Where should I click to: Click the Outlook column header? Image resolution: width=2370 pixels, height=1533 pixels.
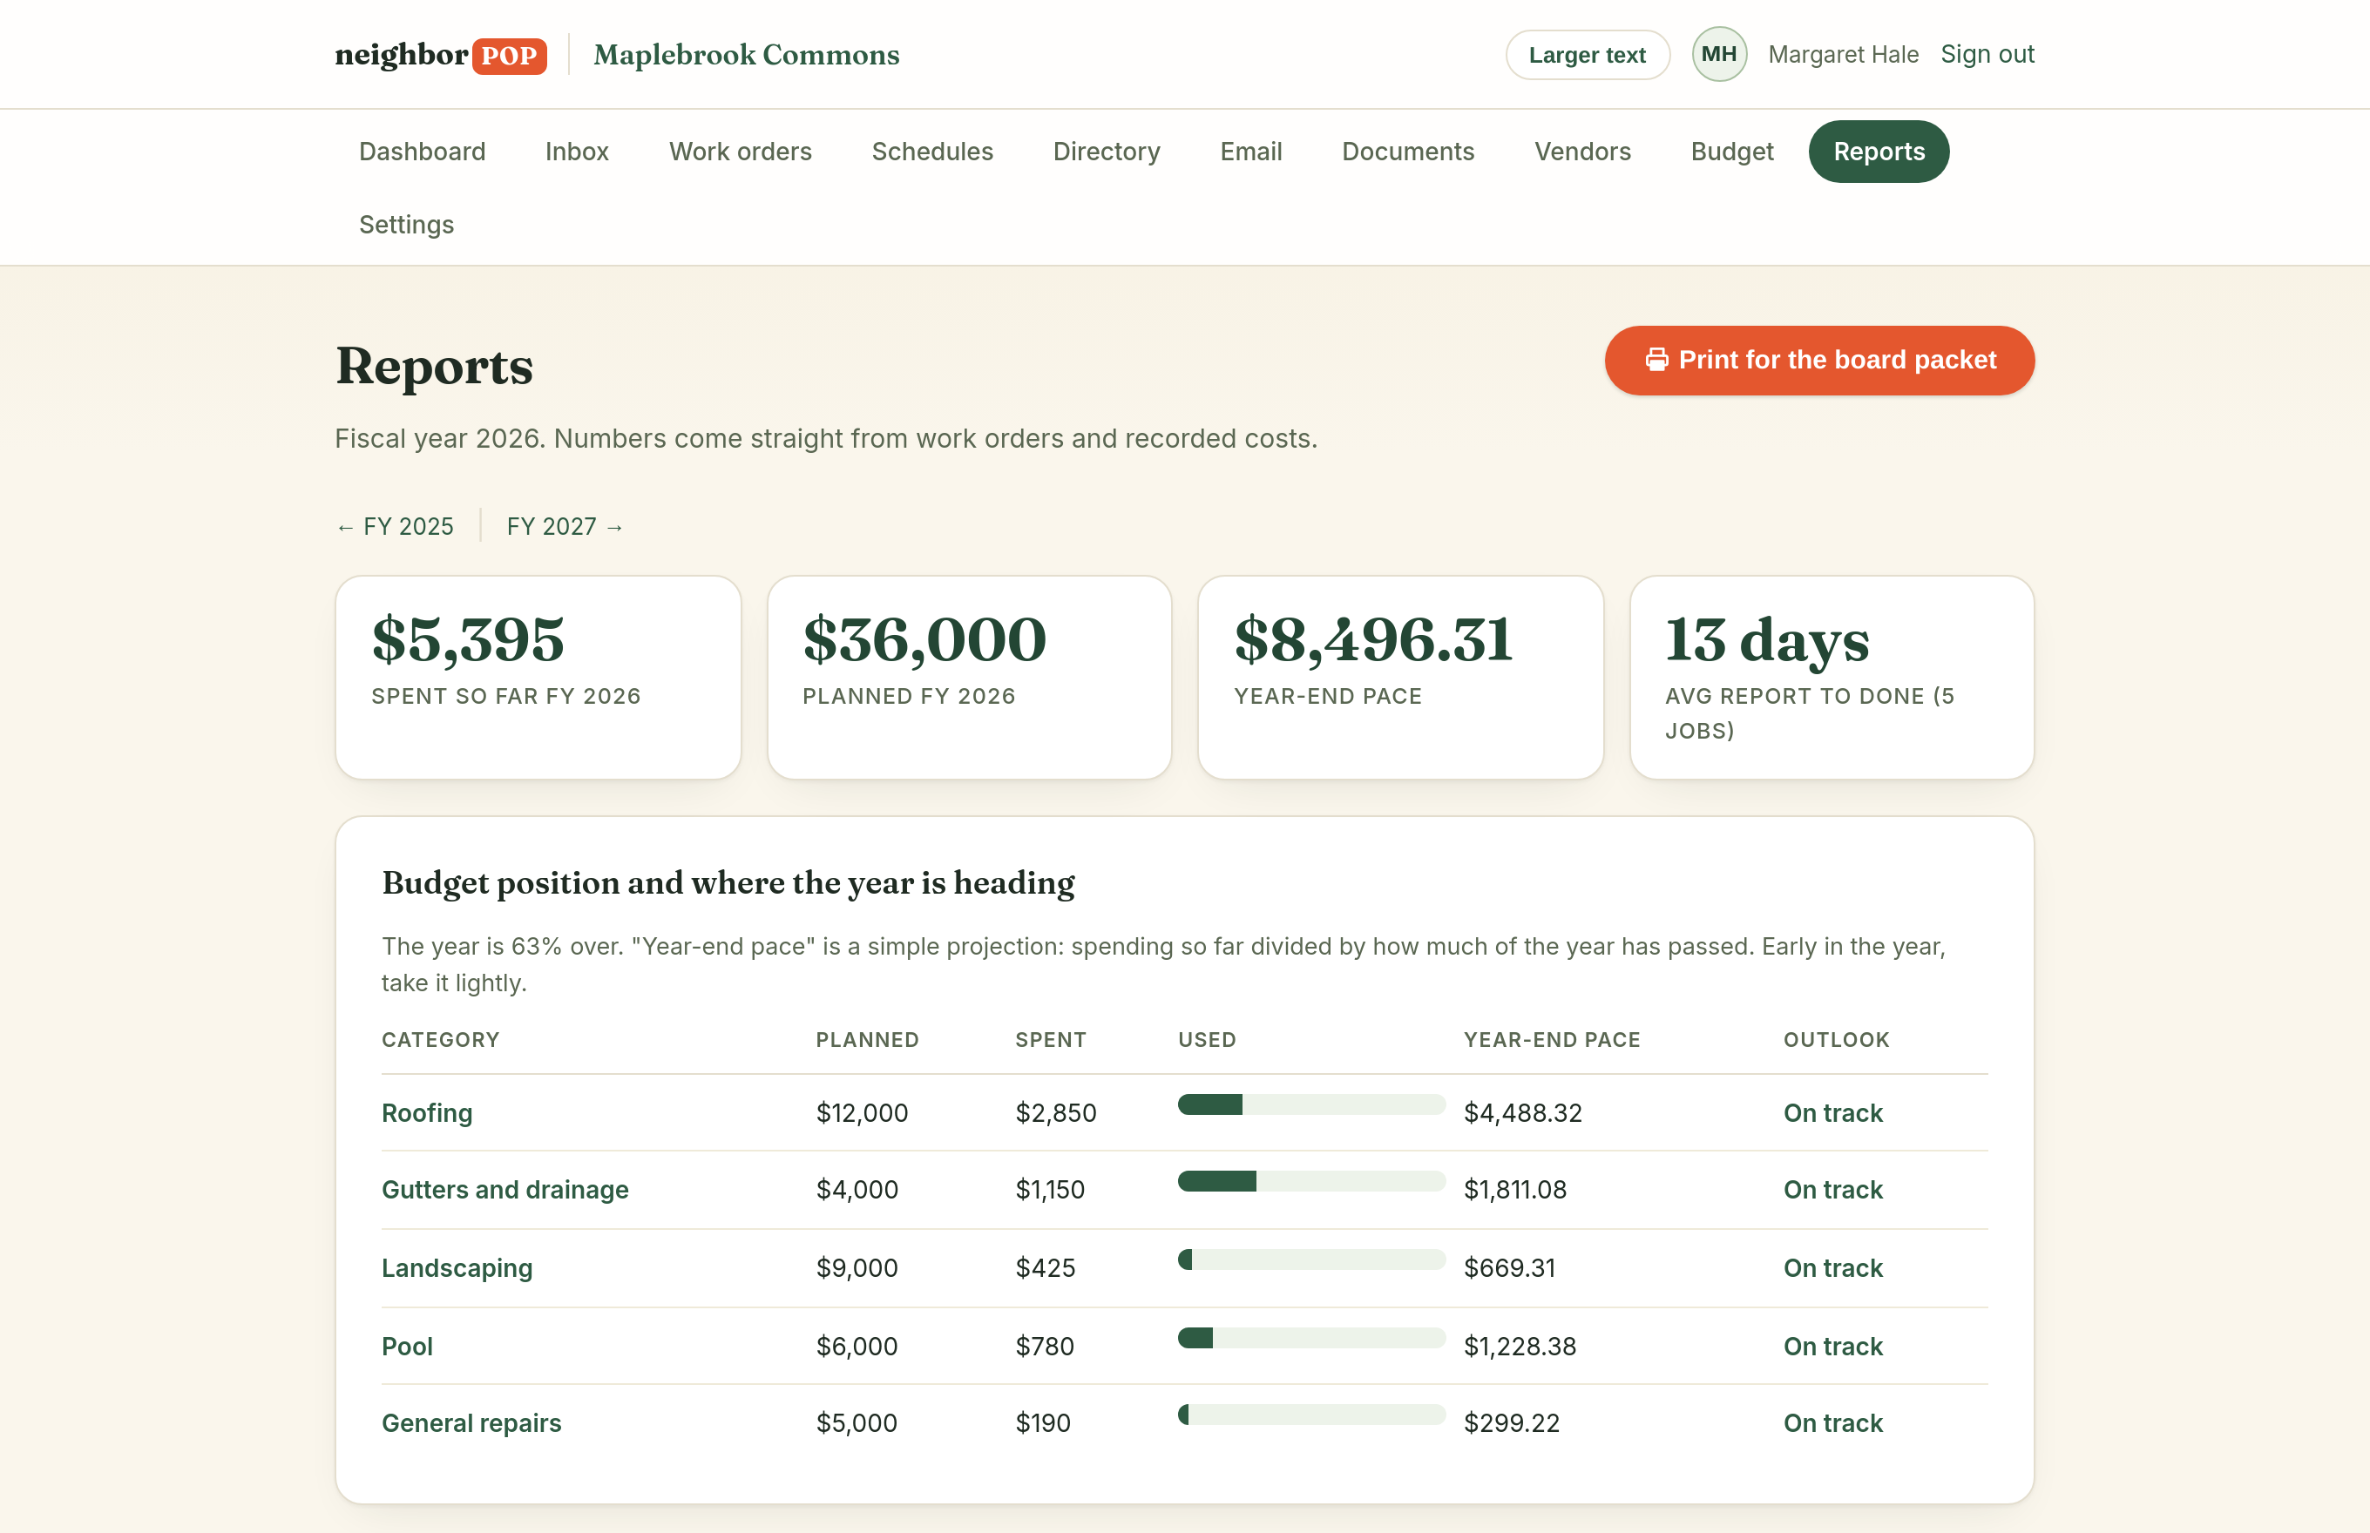coord(1835,1039)
